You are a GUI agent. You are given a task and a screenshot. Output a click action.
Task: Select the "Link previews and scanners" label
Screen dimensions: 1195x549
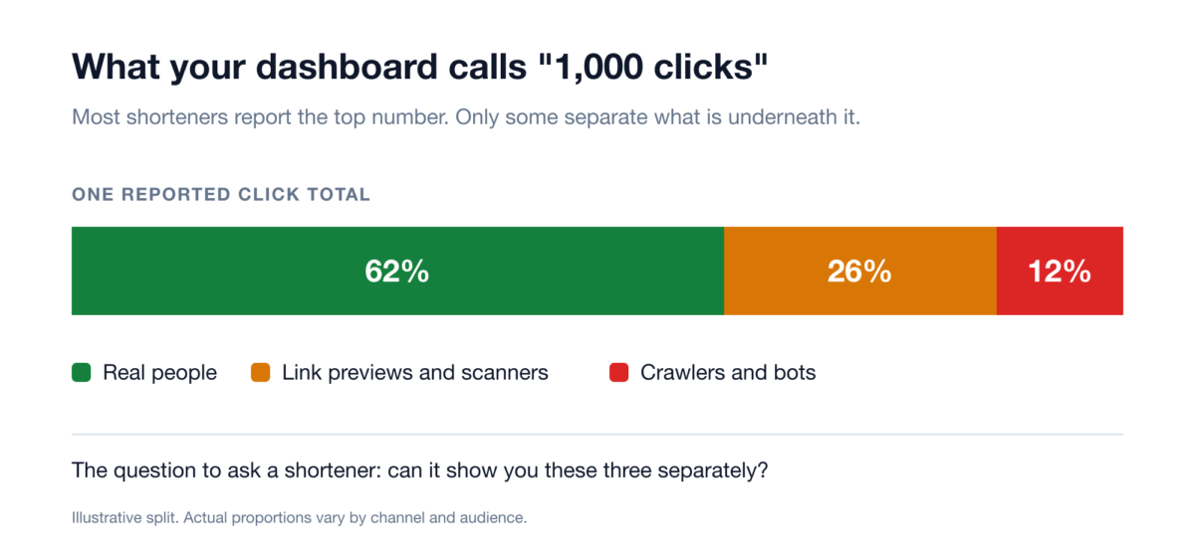click(415, 373)
